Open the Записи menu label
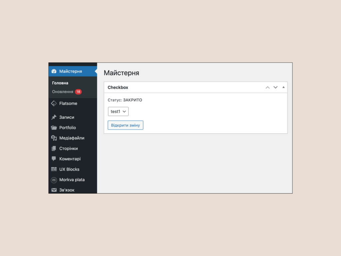 click(67, 117)
